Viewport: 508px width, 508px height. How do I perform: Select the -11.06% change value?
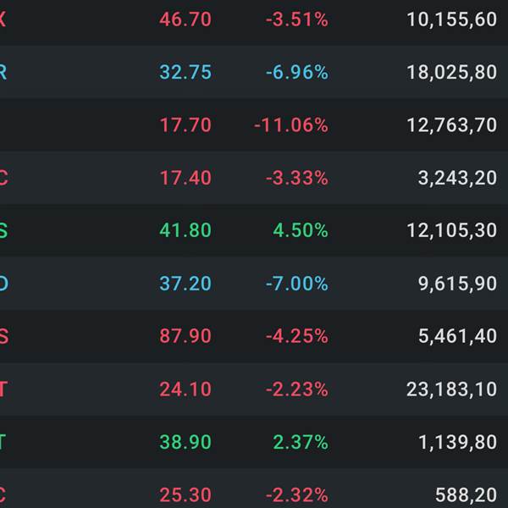click(290, 125)
